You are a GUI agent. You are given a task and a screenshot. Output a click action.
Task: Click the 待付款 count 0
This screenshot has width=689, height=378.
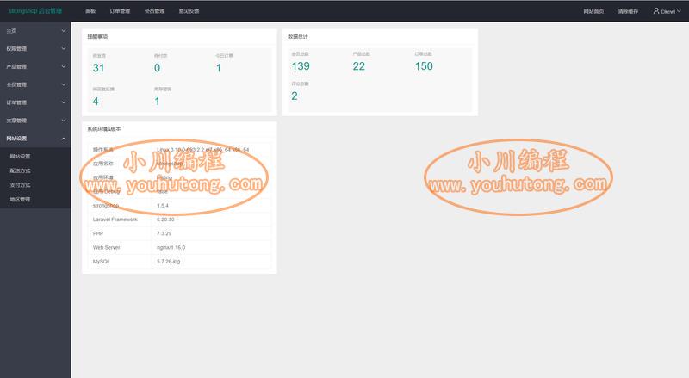click(x=158, y=68)
